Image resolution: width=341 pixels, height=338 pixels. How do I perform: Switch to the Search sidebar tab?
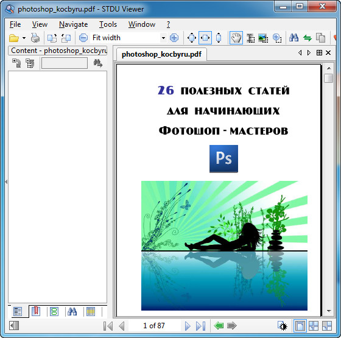coord(72,311)
